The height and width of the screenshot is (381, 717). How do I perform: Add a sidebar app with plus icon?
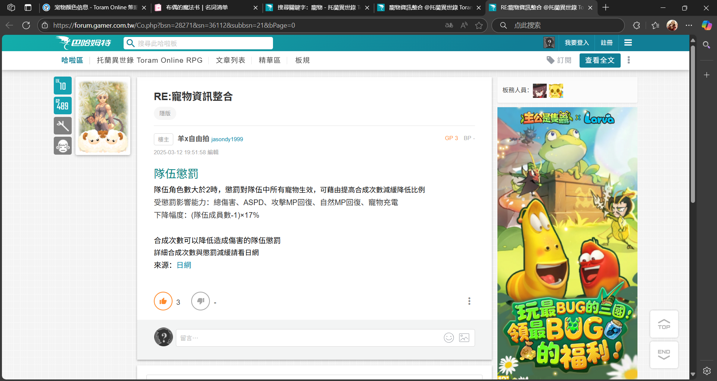point(707,75)
